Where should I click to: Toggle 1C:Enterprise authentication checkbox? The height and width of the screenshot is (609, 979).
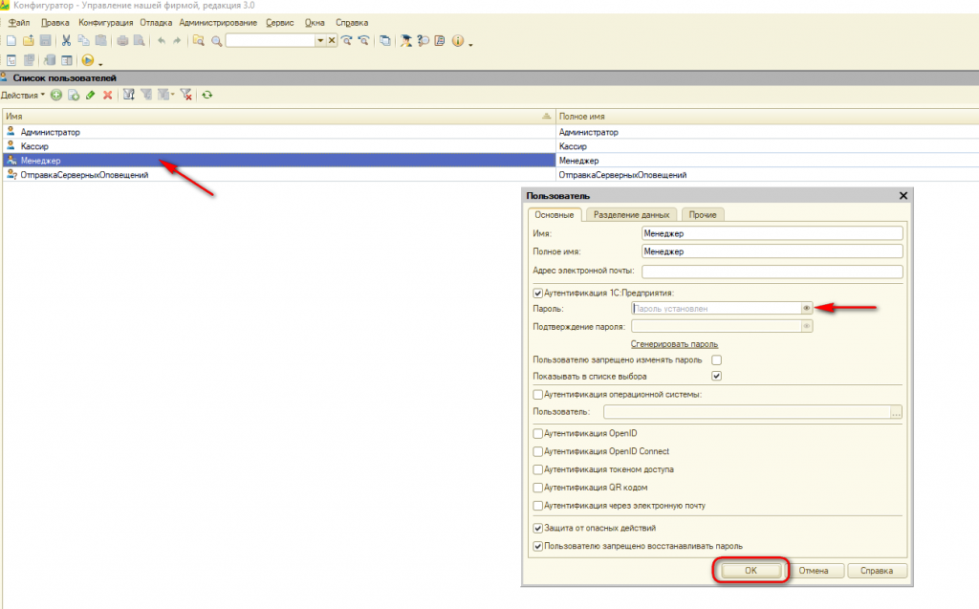537,293
